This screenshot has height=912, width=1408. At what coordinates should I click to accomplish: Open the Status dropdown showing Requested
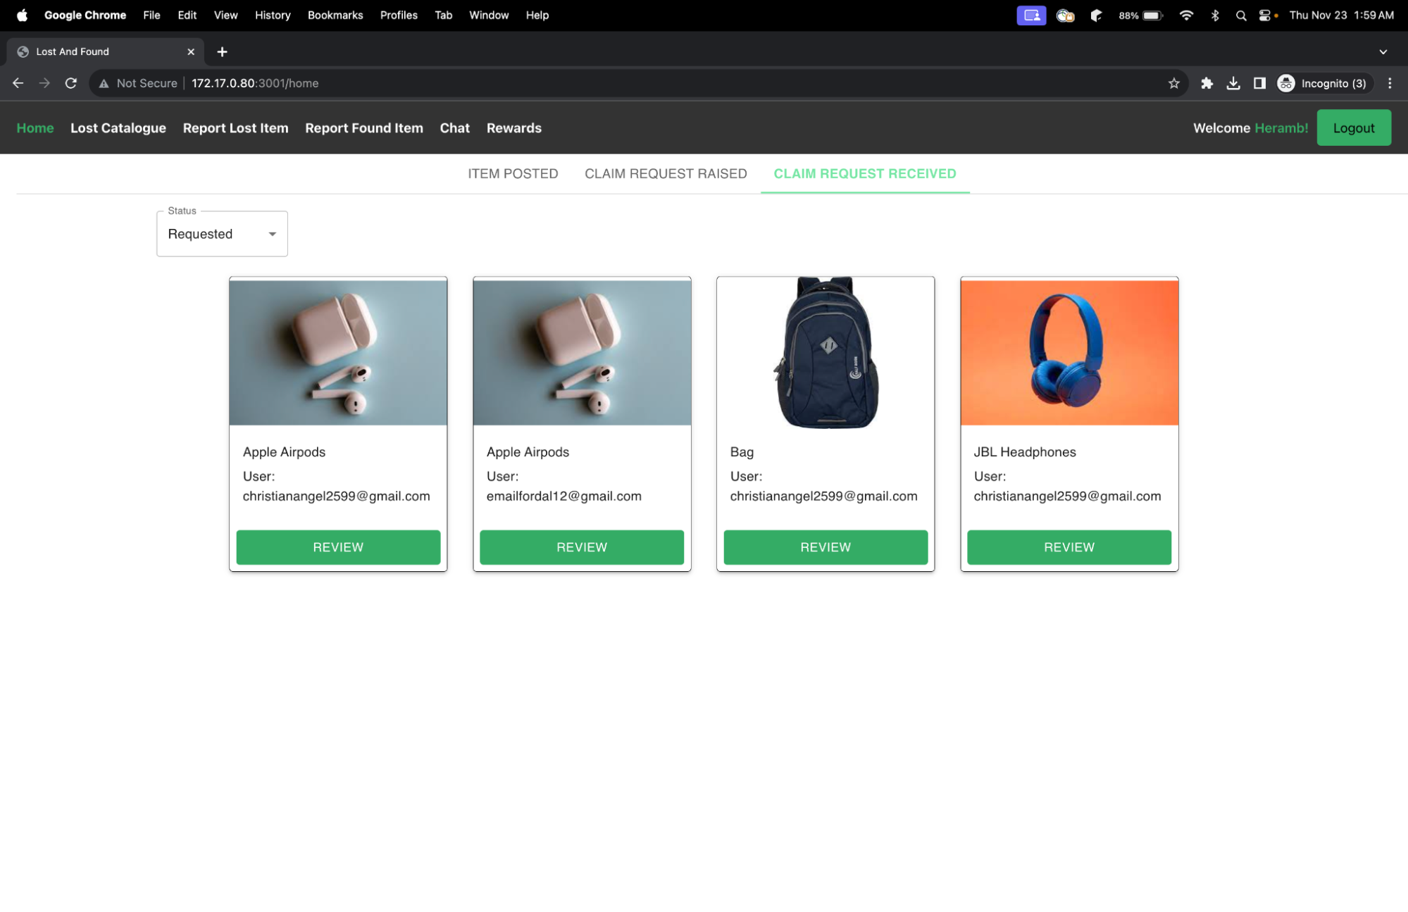(222, 234)
